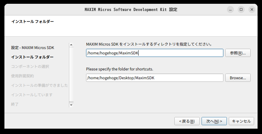The height and width of the screenshot is (134, 262).
Task: Select the 設定 - MAXIM Micros SDK step
Action: [33, 48]
